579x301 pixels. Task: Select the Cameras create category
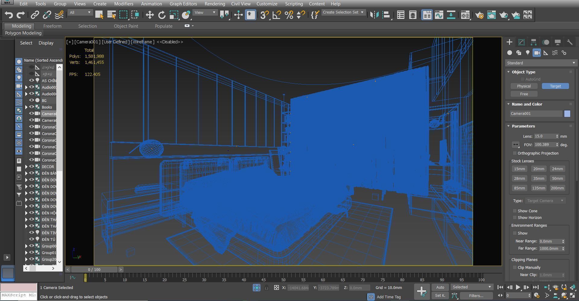pos(537,53)
